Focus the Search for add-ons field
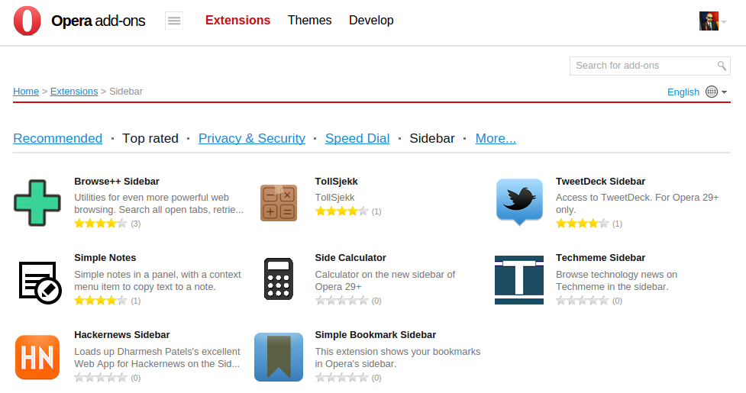This screenshot has width=746, height=393. tap(643, 66)
